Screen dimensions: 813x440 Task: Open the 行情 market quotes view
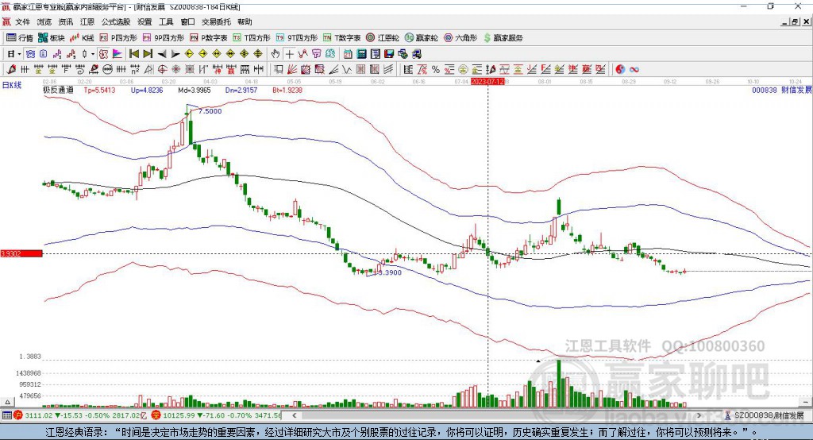pyautogui.click(x=19, y=38)
